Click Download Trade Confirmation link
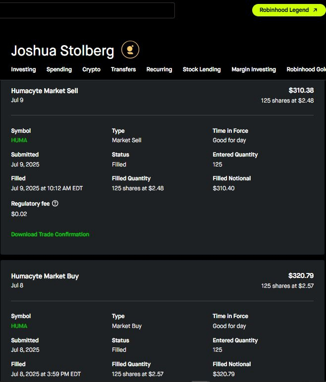The height and width of the screenshot is (382, 326). pyautogui.click(x=50, y=234)
